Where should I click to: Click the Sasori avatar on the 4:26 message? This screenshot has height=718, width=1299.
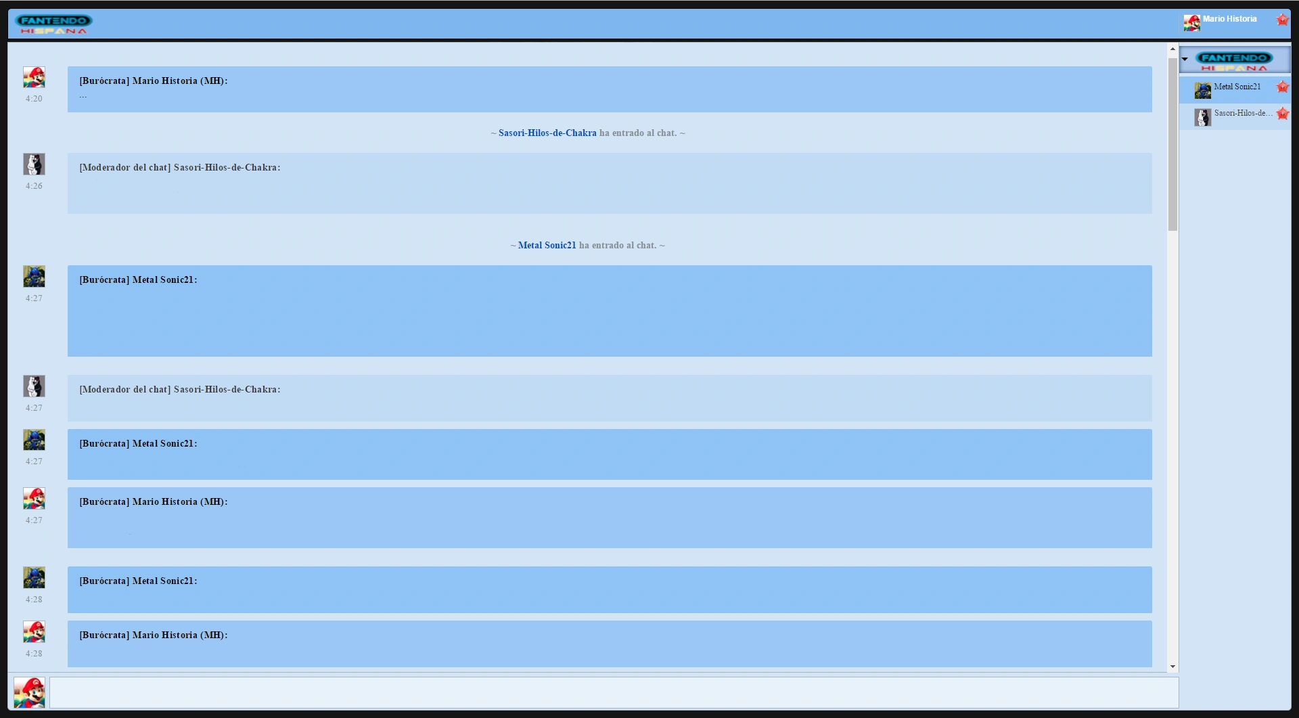(34, 164)
